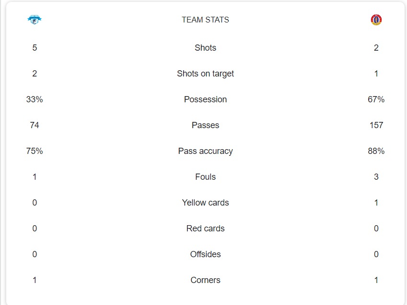Select the Fouls stat label
This screenshot has height=305, width=407.
205,177
